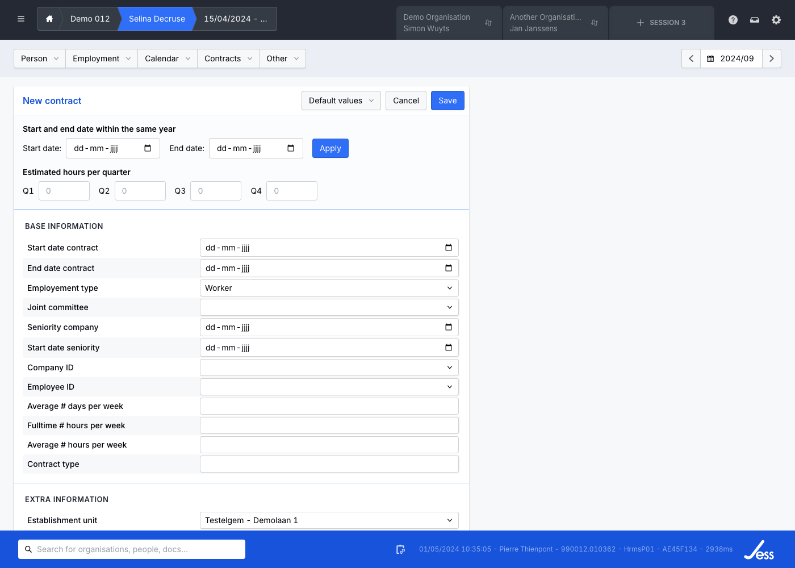Open the Joint committee dropdown
795x568 pixels.
[329, 307]
